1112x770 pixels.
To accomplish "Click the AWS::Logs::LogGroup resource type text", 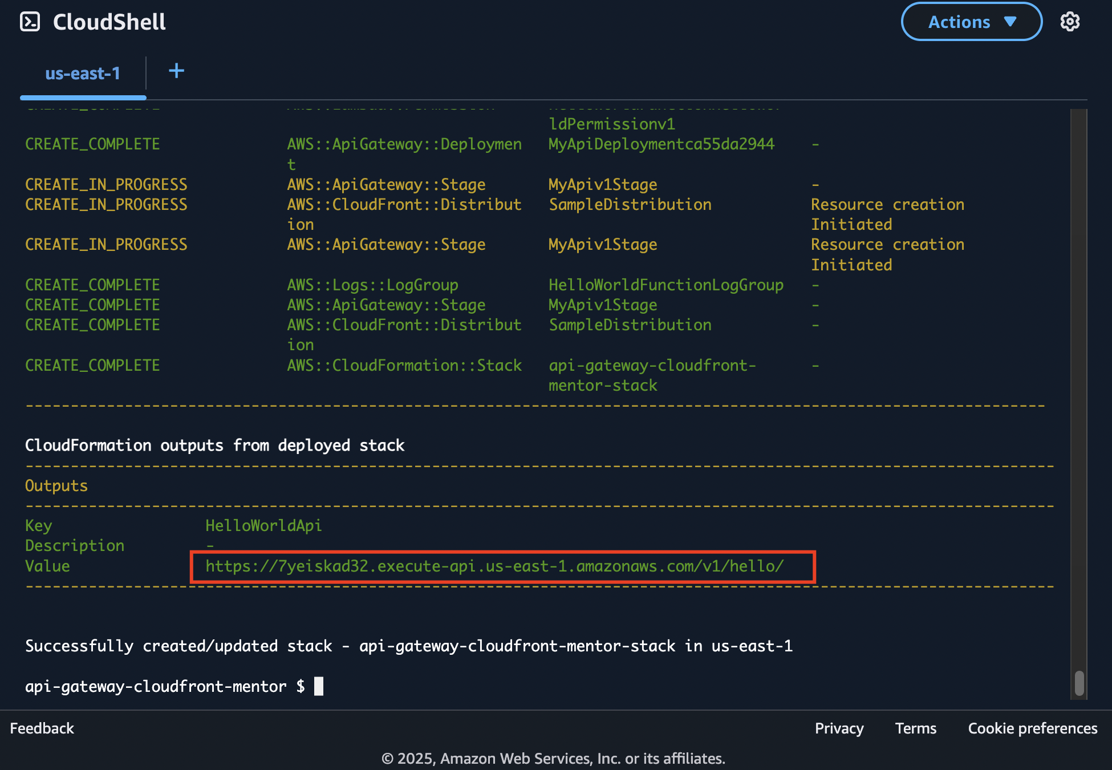I will pos(372,285).
